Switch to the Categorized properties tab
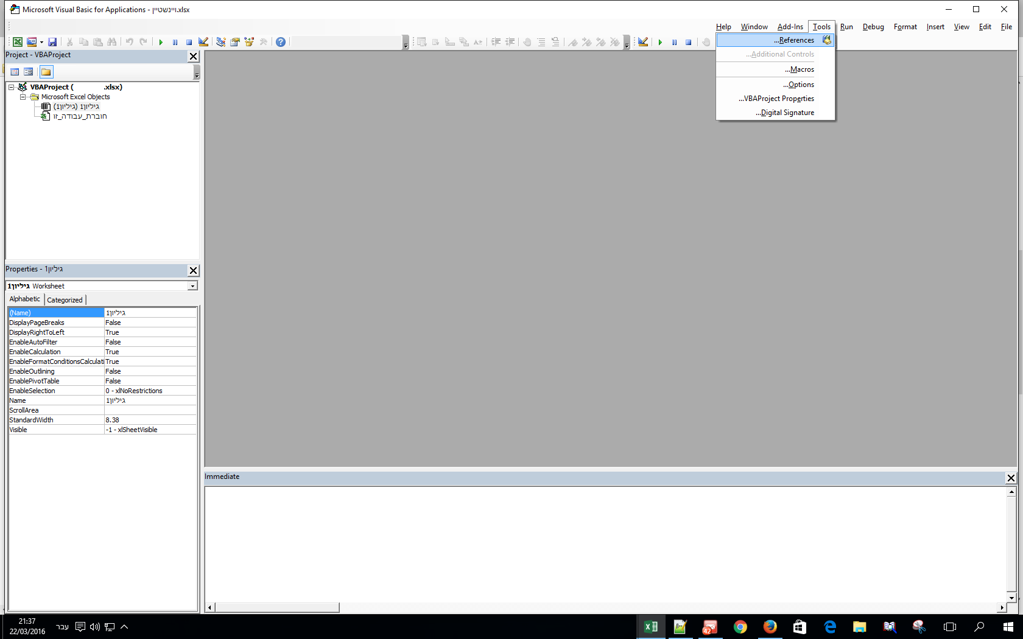1023x639 pixels. point(65,300)
